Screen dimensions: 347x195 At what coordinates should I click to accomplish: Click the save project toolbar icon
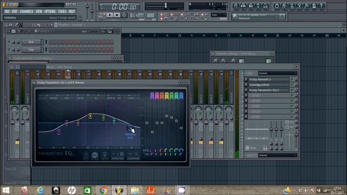tap(284, 5)
